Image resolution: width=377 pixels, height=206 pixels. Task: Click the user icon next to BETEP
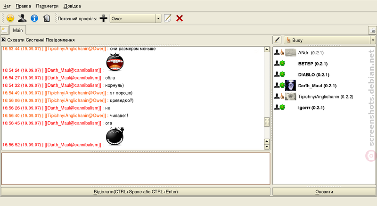[277, 63]
